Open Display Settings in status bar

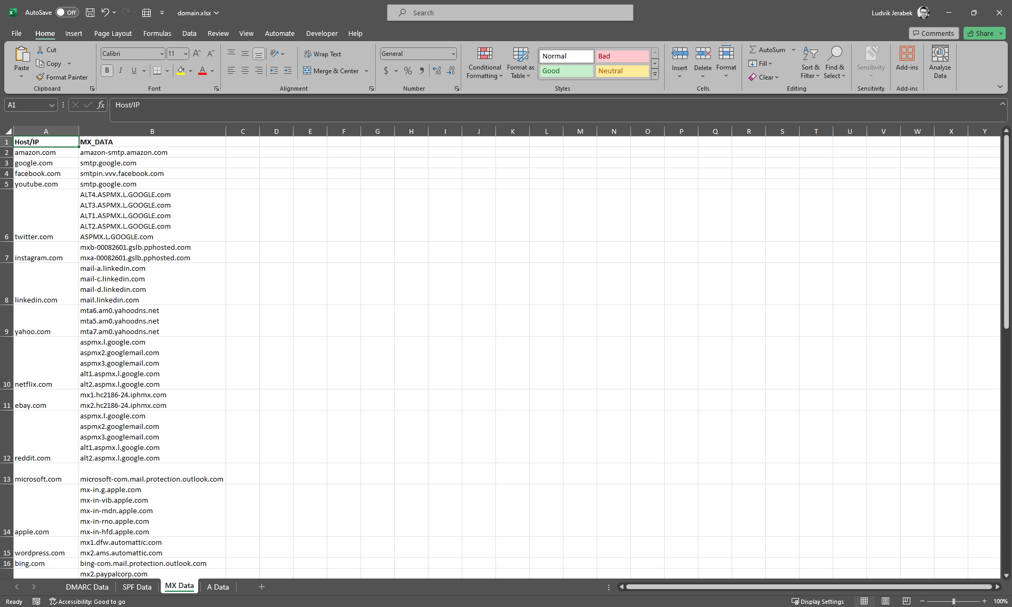point(818,601)
